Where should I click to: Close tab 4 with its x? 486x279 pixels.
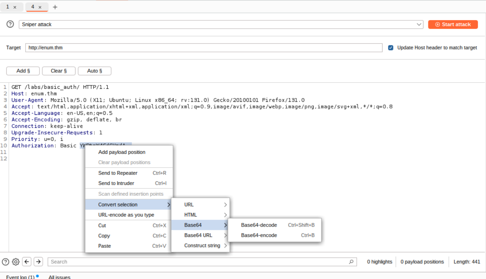(40, 7)
